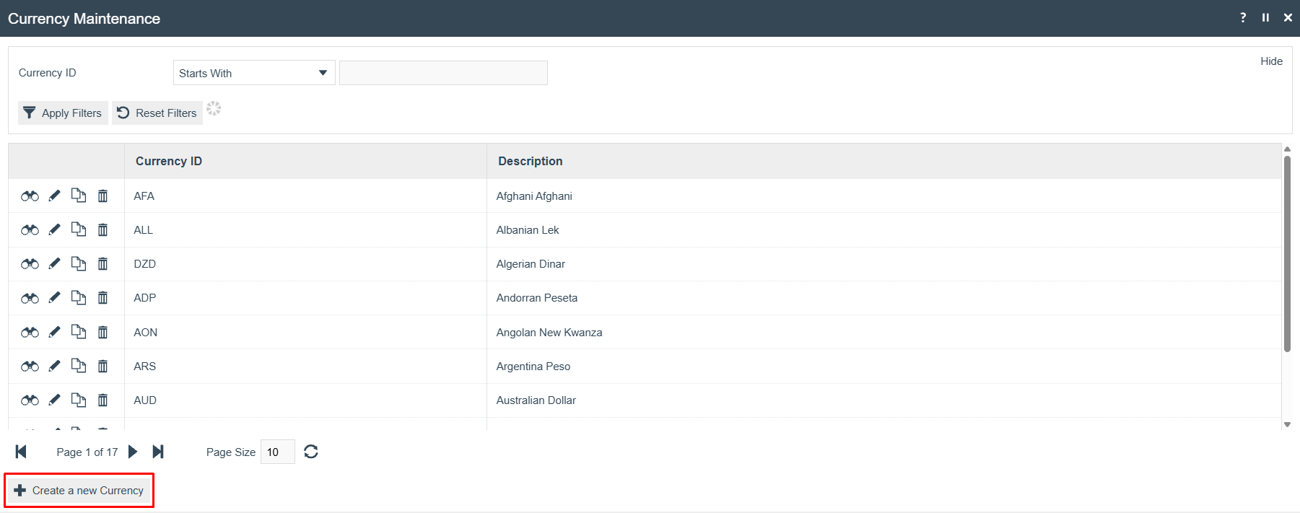Edit the AUD currency row
The image size is (1300, 513).
(54, 400)
